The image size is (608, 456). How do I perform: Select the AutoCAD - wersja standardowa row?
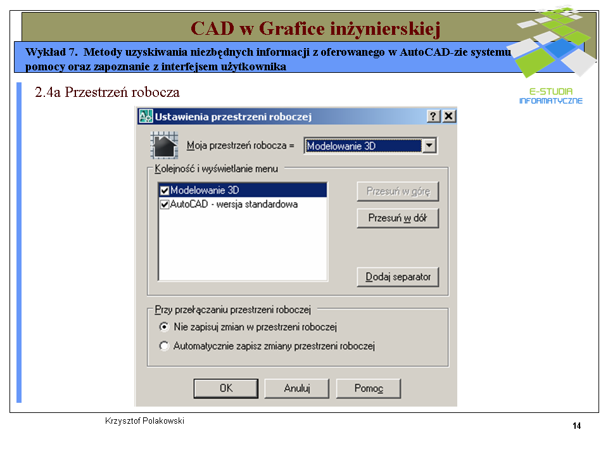point(243,205)
